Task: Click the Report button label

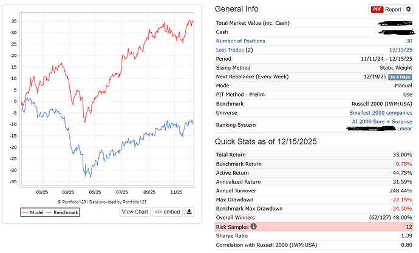Action: 393,10
